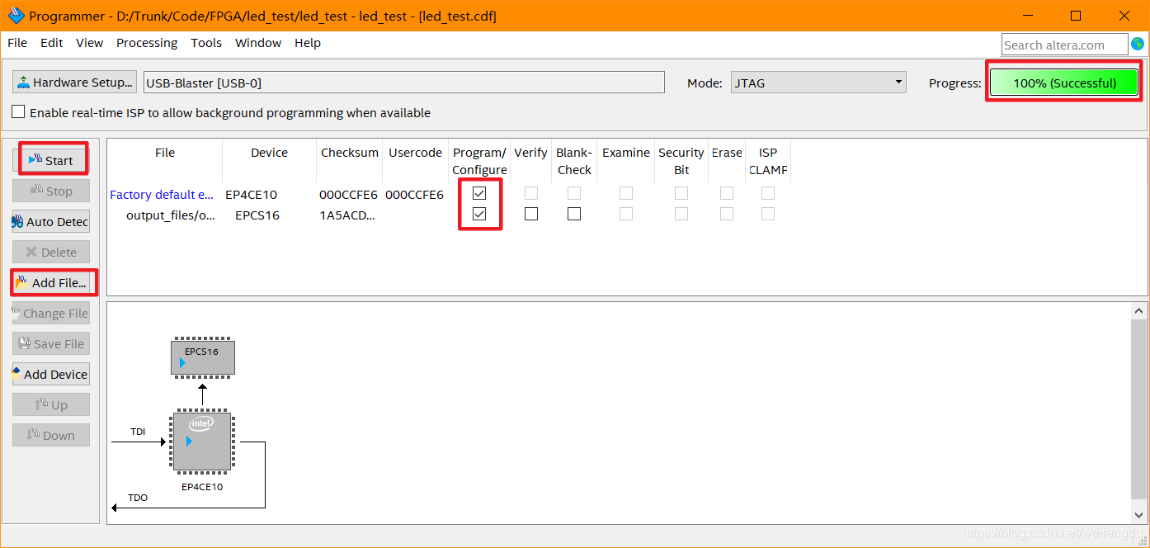Move selected device Down
Screen dimensions: 1150x548
pos(51,435)
